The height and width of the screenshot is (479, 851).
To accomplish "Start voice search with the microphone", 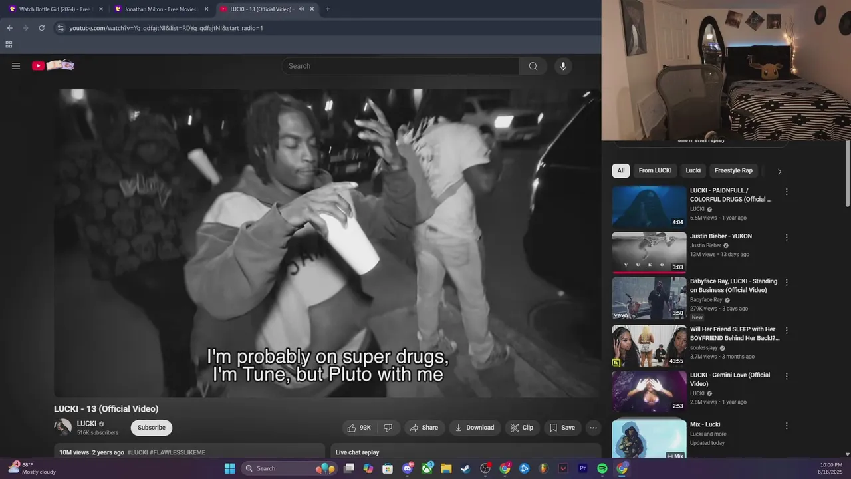I will (x=563, y=66).
